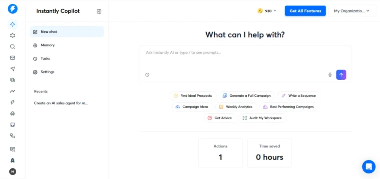Click the Instantly Copilot title

[58, 11]
